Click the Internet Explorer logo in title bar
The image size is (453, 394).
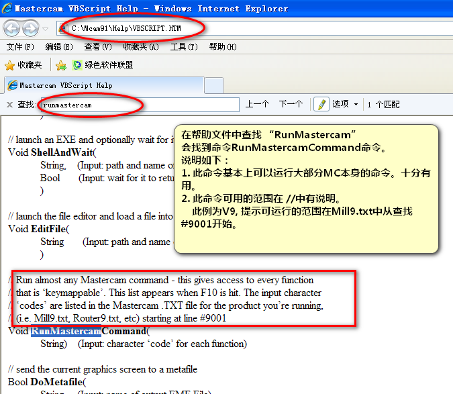tap(7, 8)
